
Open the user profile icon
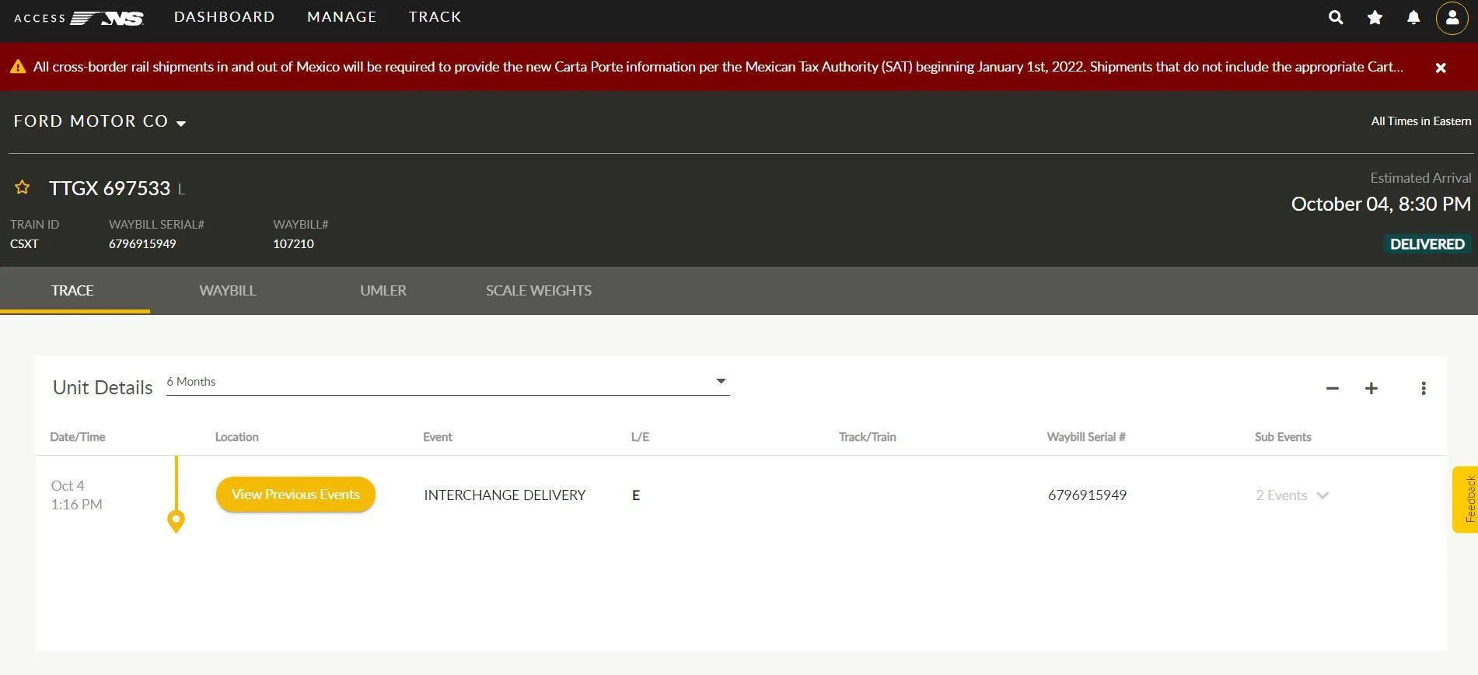(x=1452, y=17)
